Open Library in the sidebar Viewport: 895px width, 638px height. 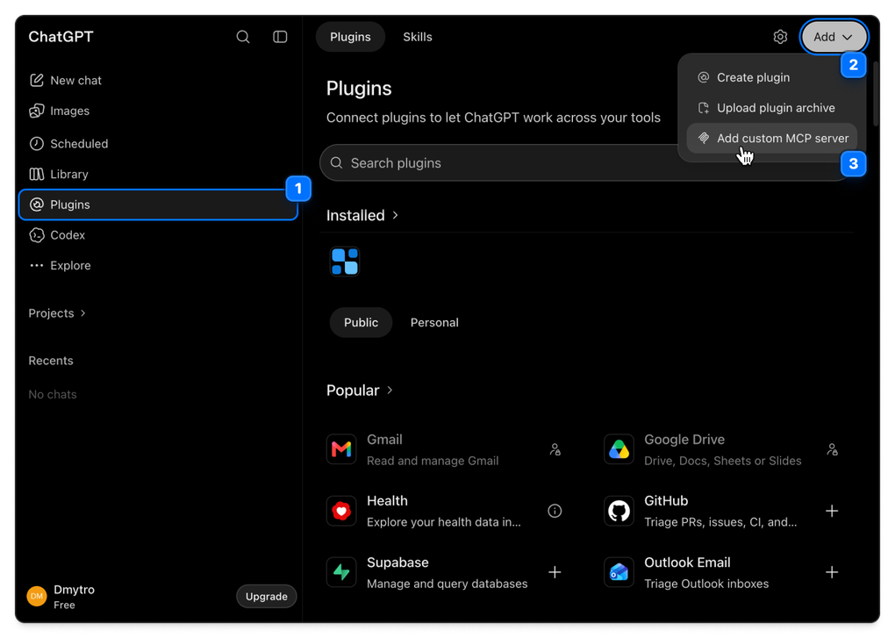click(x=158, y=174)
